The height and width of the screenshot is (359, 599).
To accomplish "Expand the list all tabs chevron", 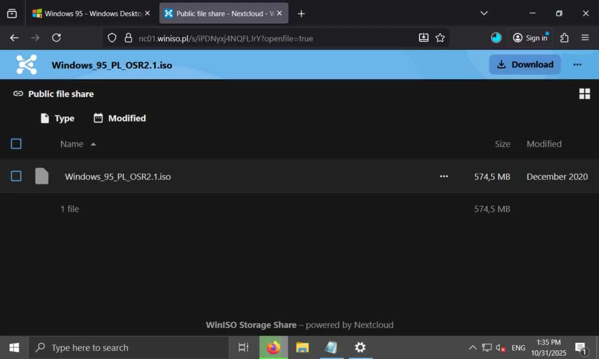I will click(x=484, y=14).
